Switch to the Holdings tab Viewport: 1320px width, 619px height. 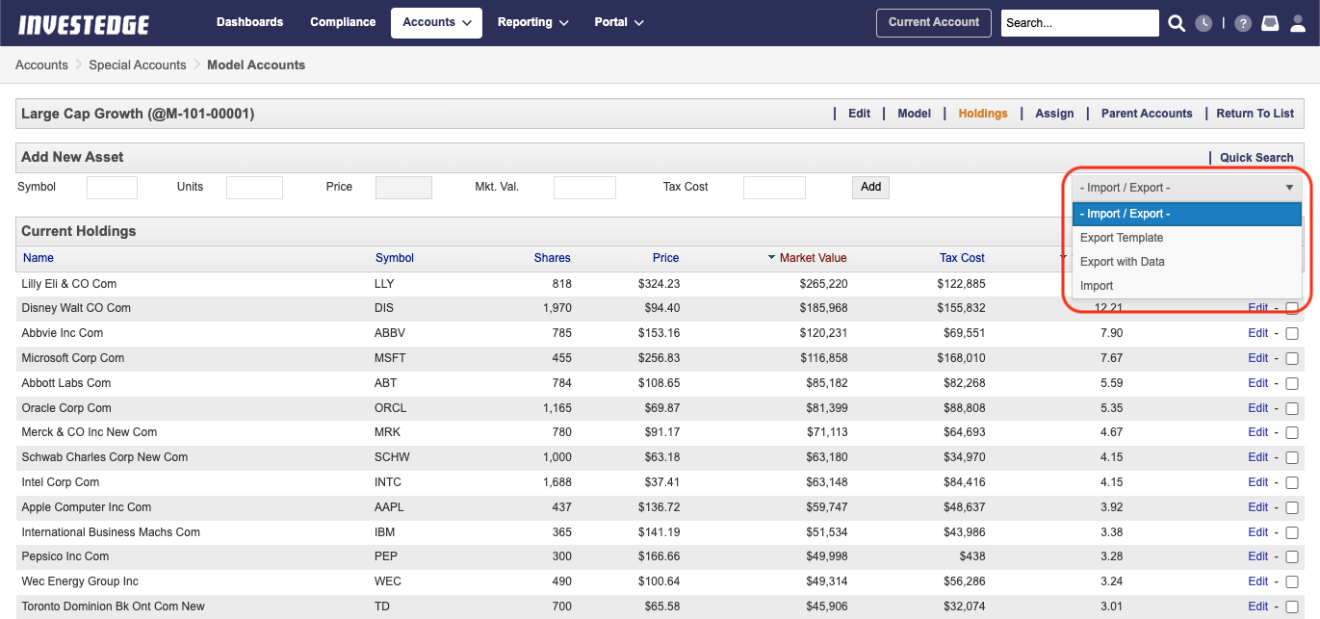(983, 114)
